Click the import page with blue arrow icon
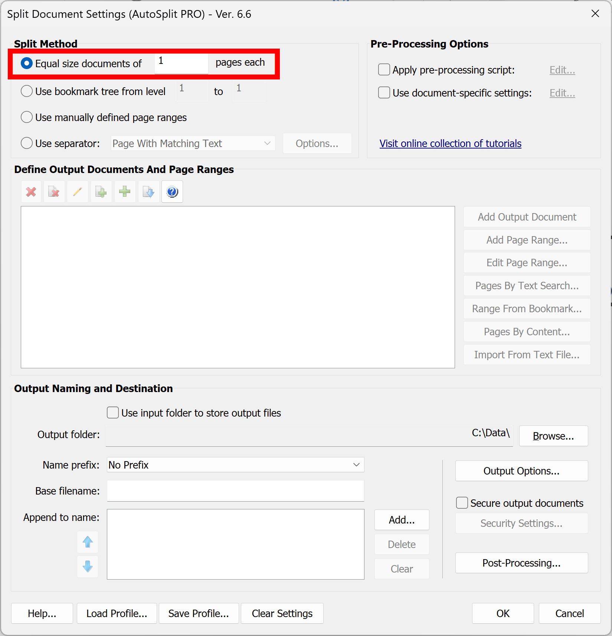This screenshot has height=636, width=612. click(148, 192)
